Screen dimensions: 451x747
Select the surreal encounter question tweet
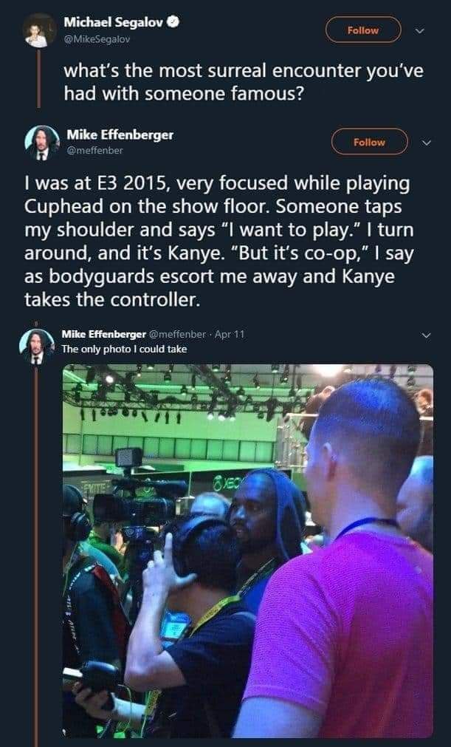pos(244,83)
